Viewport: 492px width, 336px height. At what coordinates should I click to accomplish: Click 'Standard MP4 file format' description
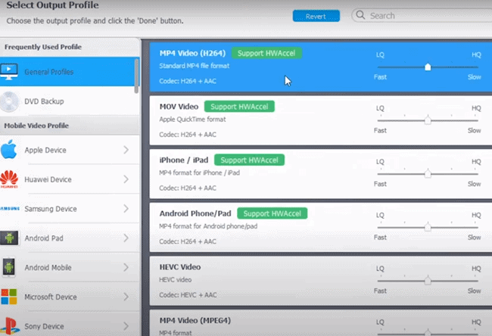pyautogui.click(x=195, y=66)
